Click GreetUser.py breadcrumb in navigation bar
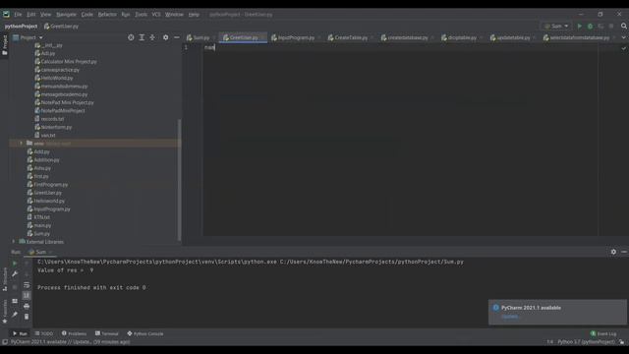Viewport: 629px width, 354px height. [x=61, y=27]
